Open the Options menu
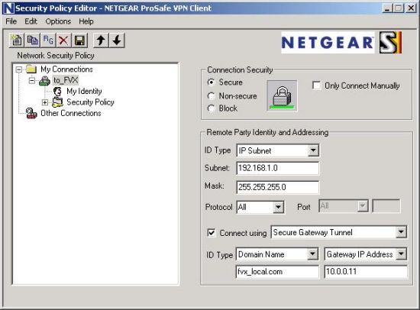 coord(58,21)
